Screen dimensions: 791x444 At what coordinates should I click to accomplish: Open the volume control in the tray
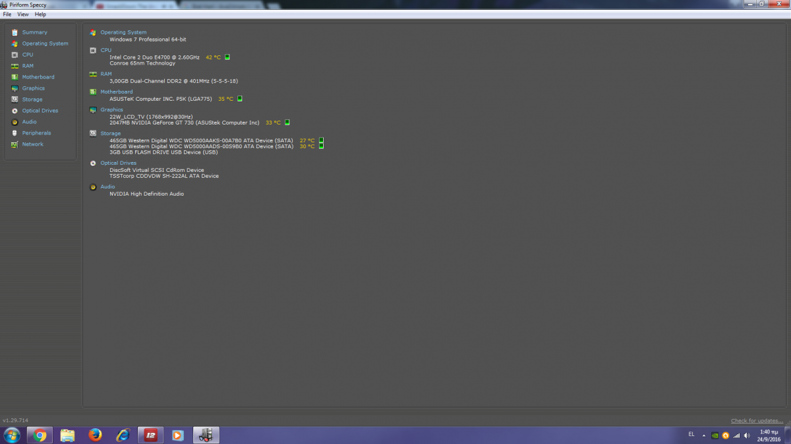(747, 435)
